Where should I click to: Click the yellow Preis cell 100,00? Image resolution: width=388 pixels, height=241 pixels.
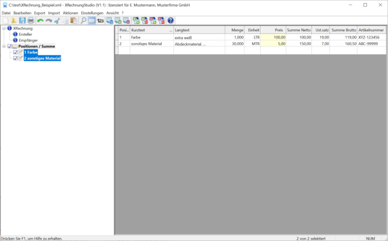tap(273, 37)
